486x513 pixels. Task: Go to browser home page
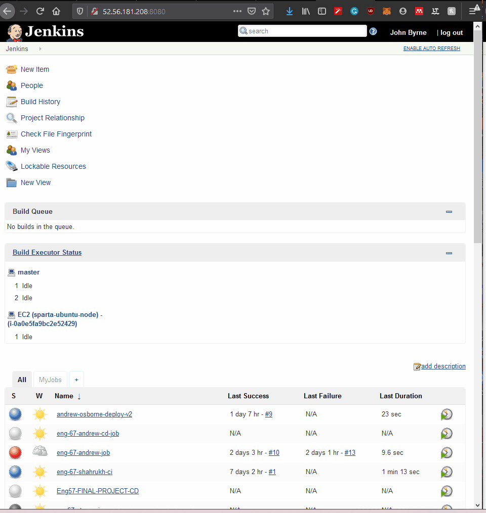[x=56, y=12]
